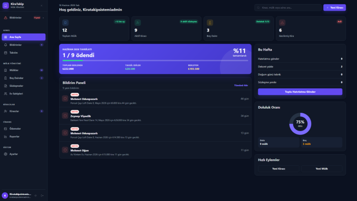Click alert icon on Mehmet Odunpazarlı 44 gün row
Screen dimensions: 357x201
tap(65, 98)
